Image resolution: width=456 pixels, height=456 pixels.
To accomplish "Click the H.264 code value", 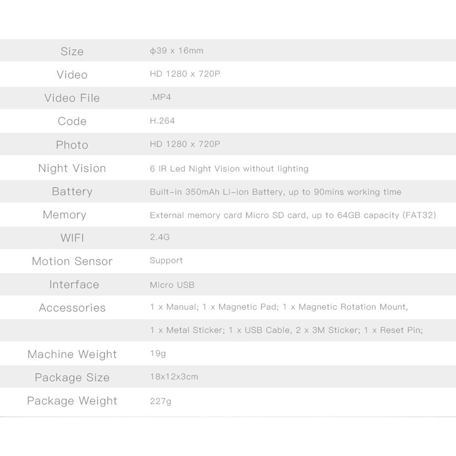I will point(162,121).
